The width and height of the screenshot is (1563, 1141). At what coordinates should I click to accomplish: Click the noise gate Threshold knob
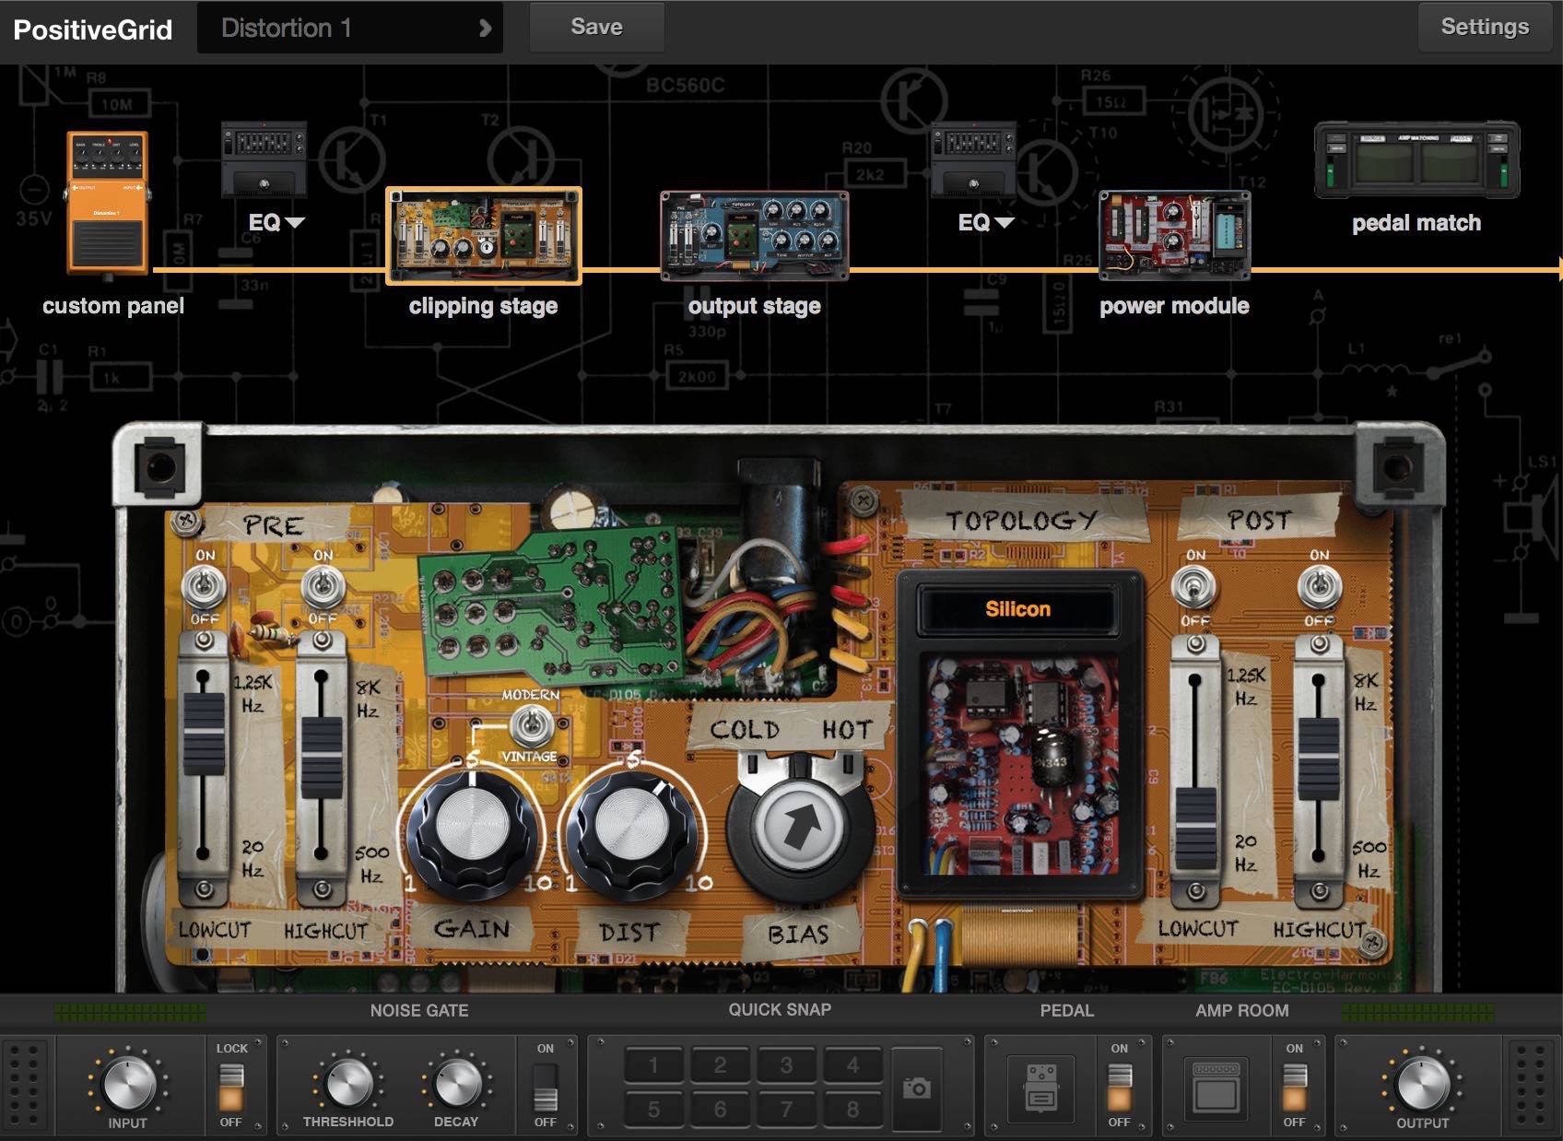pos(349,1083)
